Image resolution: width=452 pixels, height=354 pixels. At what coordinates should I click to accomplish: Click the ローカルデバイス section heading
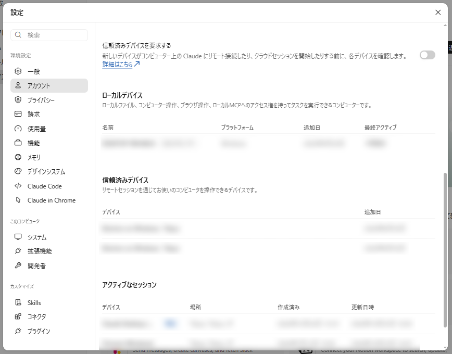pyautogui.click(x=122, y=95)
